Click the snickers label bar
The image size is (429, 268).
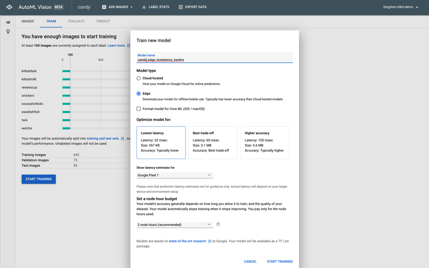(x=66, y=96)
